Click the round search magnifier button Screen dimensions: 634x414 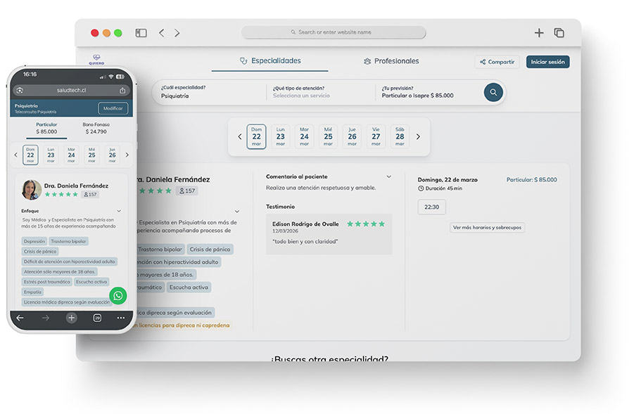click(x=493, y=92)
